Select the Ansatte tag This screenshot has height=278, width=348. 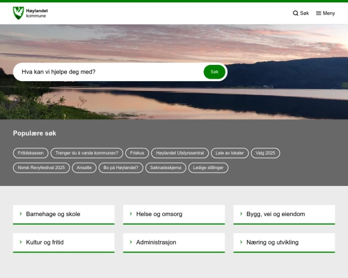coord(84,167)
